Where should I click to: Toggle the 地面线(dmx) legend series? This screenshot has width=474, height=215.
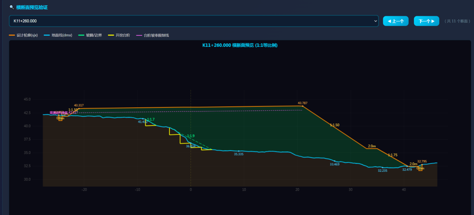point(58,35)
